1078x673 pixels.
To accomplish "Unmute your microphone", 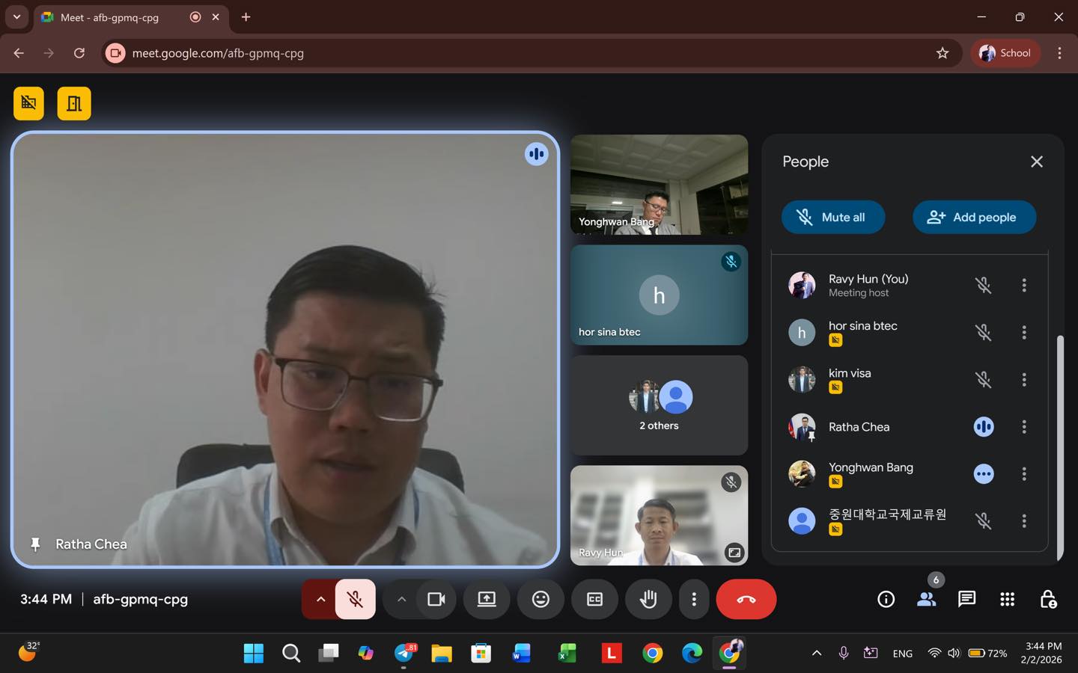I will [x=356, y=599].
